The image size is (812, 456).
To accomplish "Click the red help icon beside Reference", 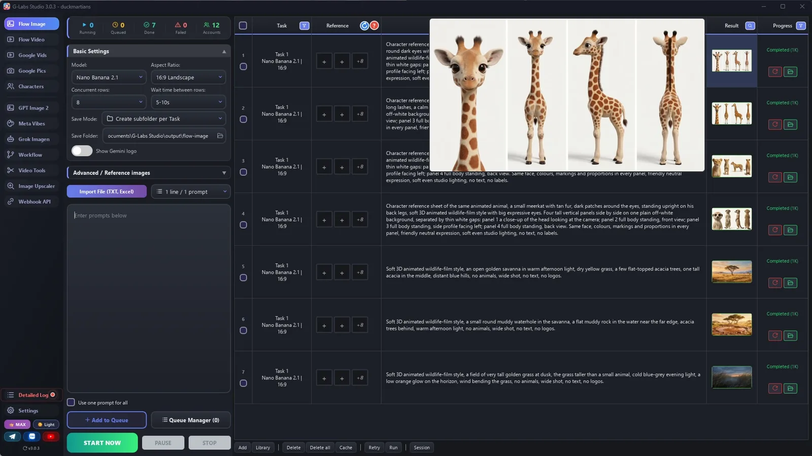I will click(x=374, y=25).
